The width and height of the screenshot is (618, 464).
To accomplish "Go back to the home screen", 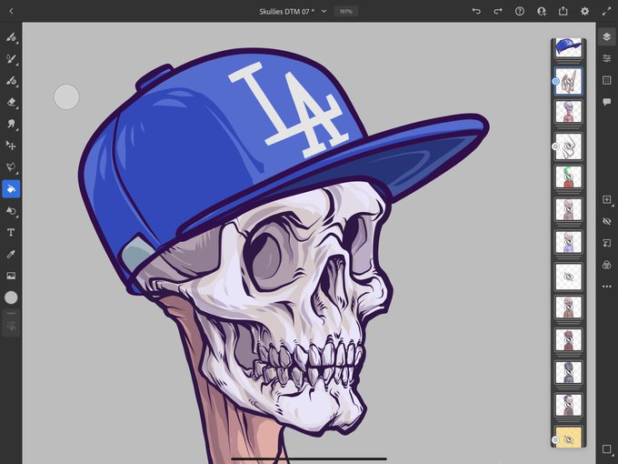I will coord(11,11).
